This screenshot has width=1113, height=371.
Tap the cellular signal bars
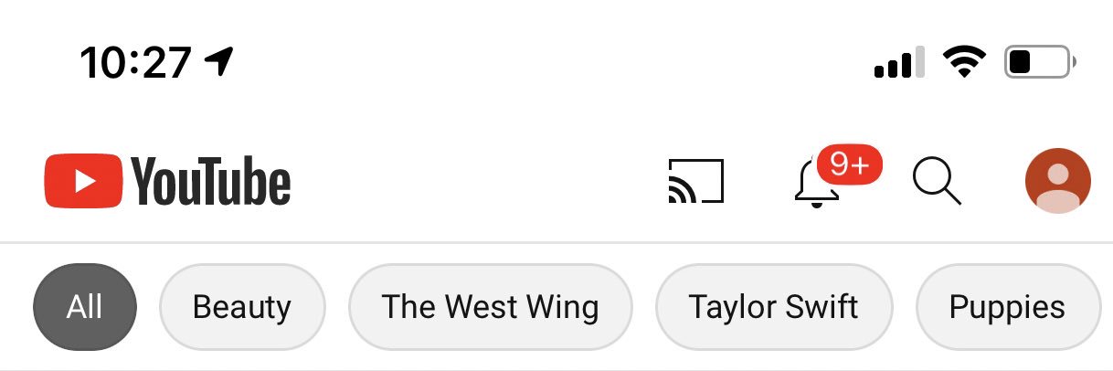coord(899,62)
